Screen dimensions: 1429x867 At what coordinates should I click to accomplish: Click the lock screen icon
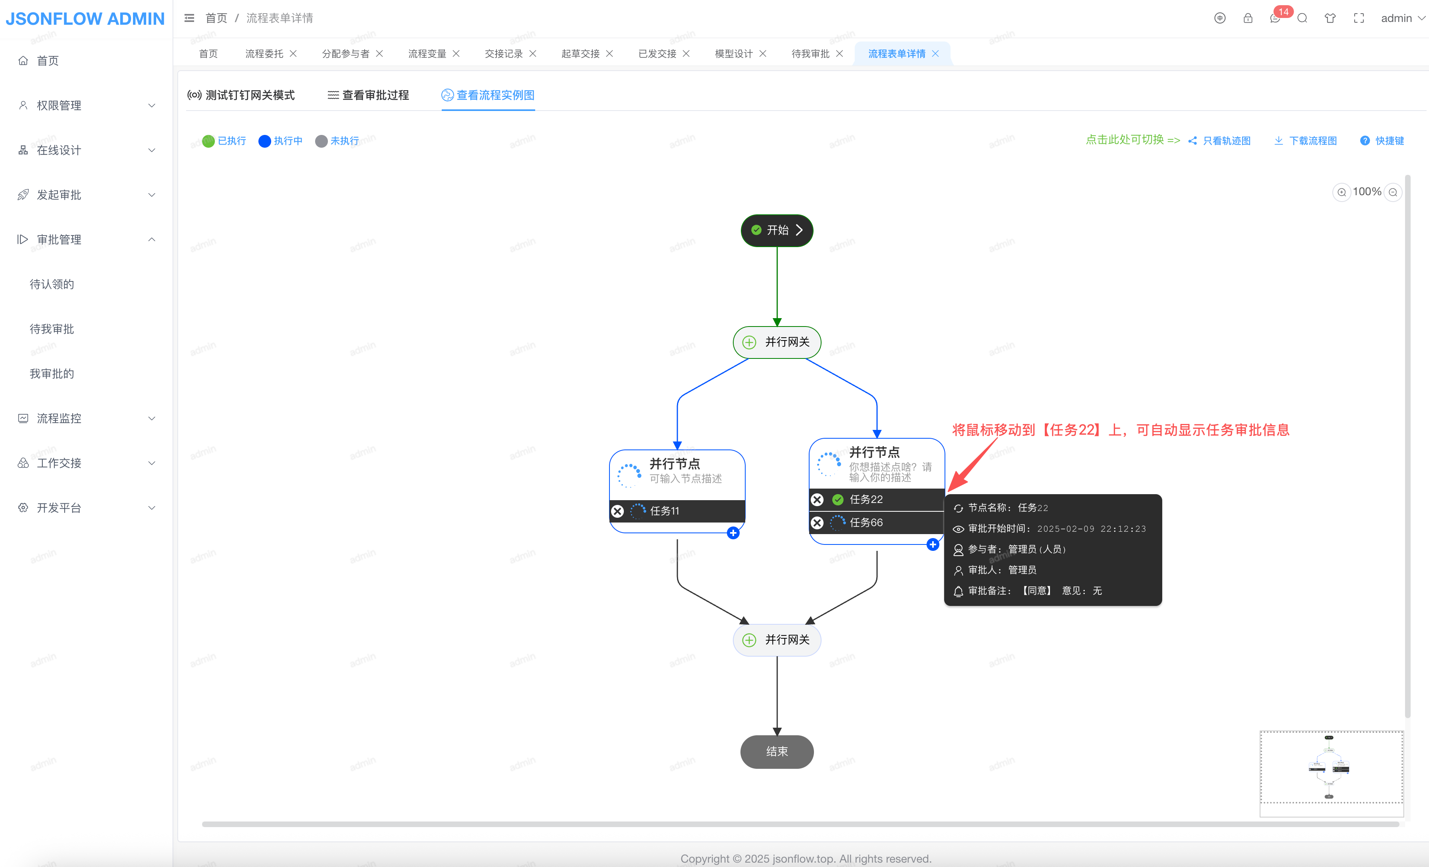[x=1247, y=18]
